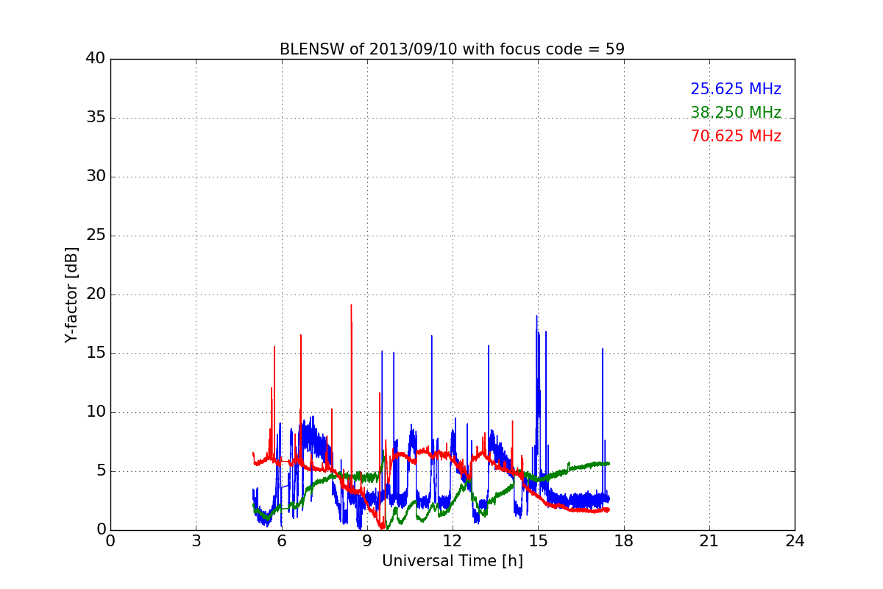Click the 'Universal Time [h]' axis label
Viewport: 883px width, 589px height.
[x=452, y=561]
